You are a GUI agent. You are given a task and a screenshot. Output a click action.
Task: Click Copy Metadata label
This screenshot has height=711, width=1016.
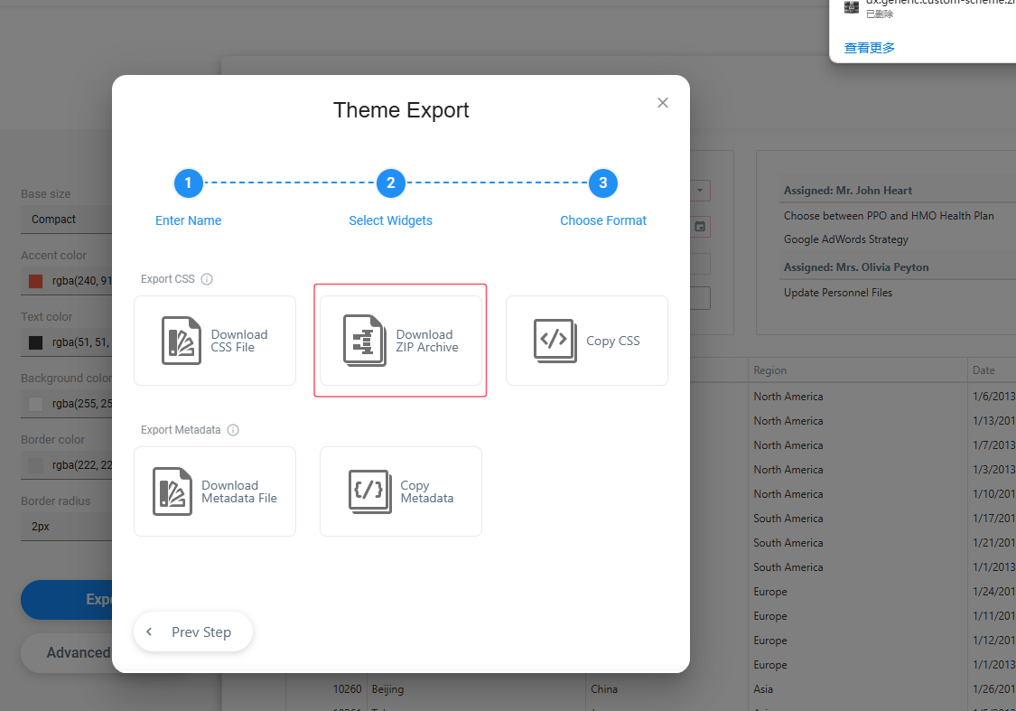click(x=427, y=492)
